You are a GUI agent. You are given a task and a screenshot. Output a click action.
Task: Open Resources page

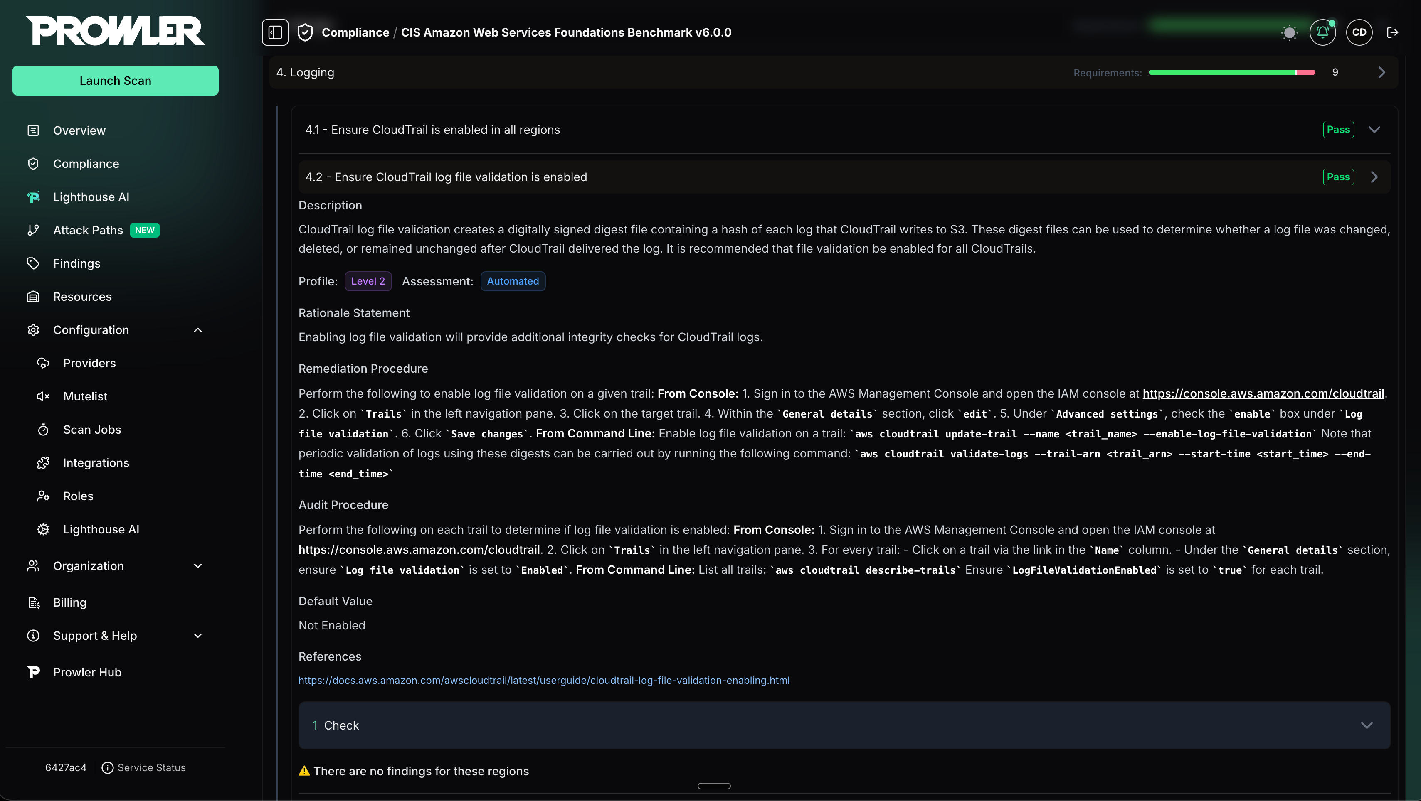click(x=82, y=297)
